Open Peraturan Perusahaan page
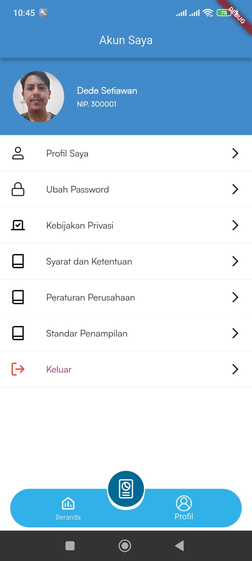Image resolution: width=252 pixels, height=561 pixels. (x=90, y=298)
